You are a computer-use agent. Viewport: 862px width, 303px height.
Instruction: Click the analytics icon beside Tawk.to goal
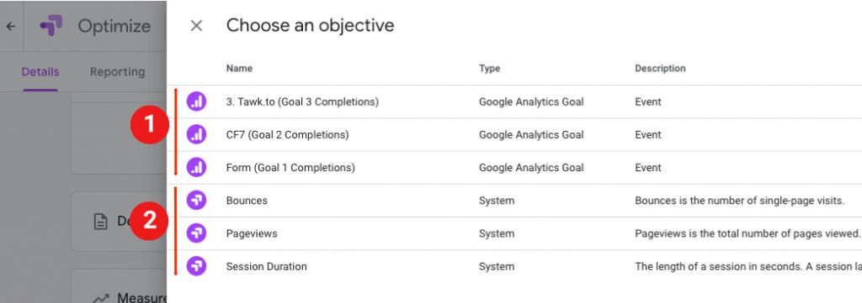click(196, 102)
